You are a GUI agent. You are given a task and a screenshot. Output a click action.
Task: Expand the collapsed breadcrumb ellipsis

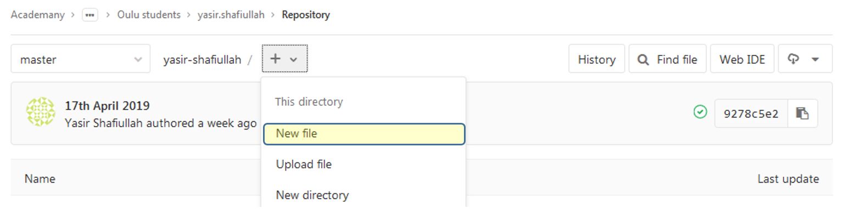tap(90, 15)
